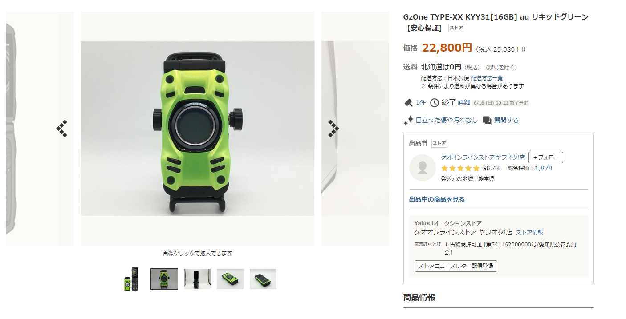
Task: Click the previous image arrow icon
Action: click(x=61, y=129)
